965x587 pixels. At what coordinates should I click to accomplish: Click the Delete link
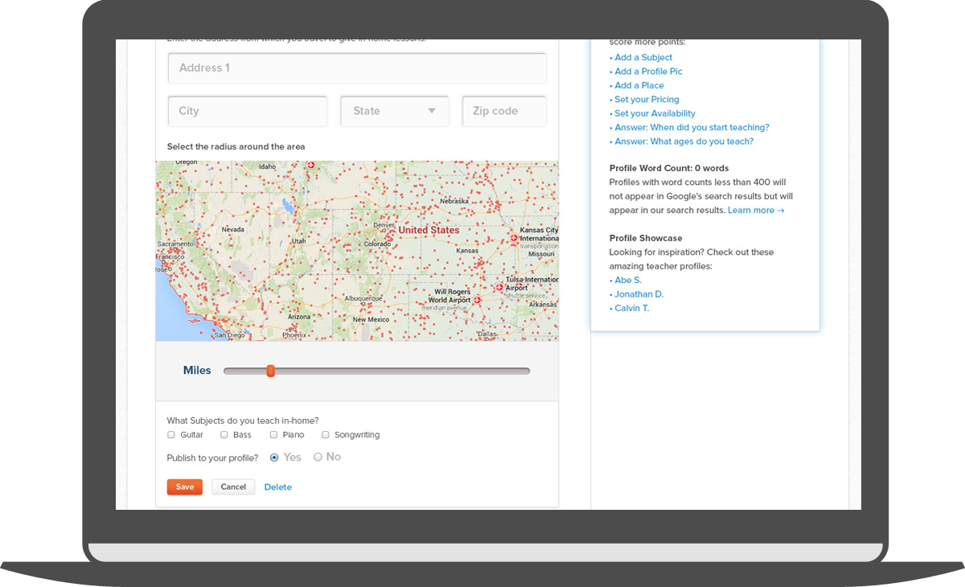278,487
